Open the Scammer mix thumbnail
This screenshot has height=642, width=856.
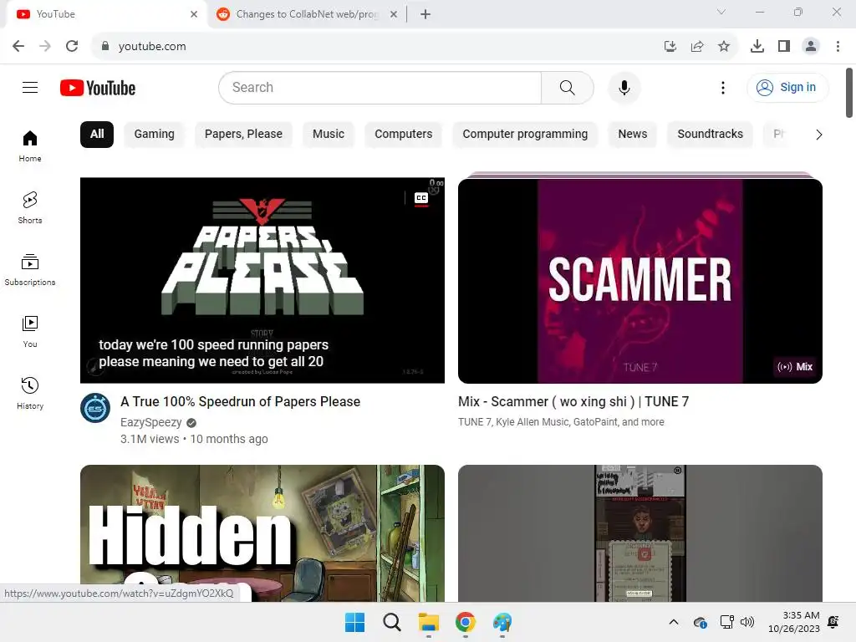coord(639,280)
